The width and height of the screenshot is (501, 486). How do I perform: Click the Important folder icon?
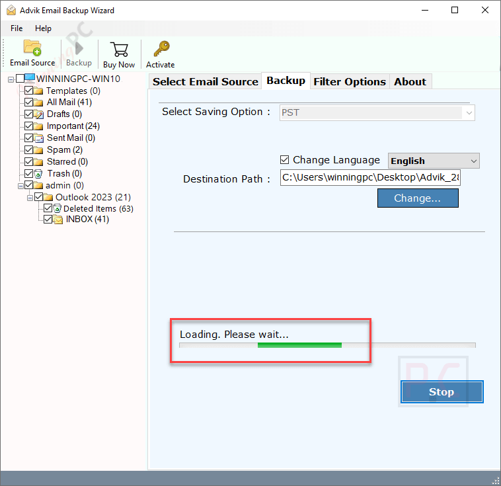[38, 126]
